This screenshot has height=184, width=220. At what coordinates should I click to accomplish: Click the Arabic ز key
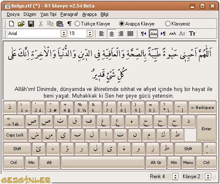[153, 149]
